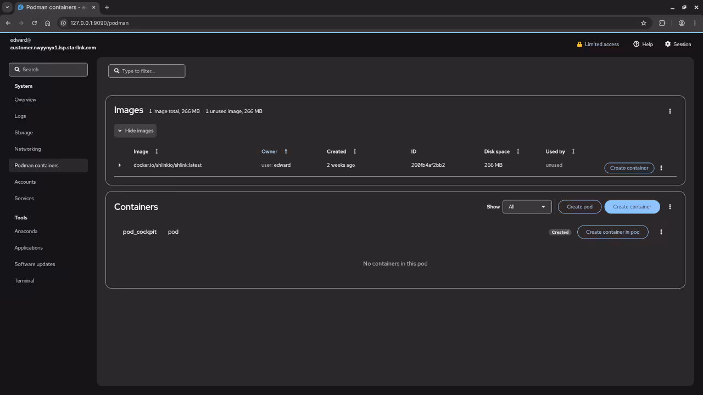Toggle sorting by Disk space
Viewport: 703px width, 395px height.
[517, 151]
